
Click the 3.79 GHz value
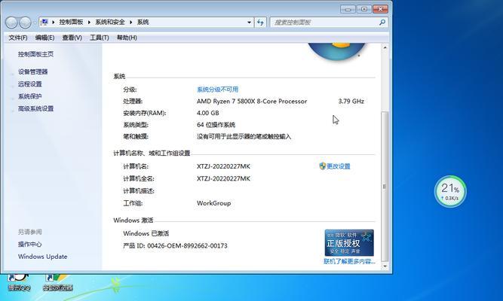pos(351,101)
